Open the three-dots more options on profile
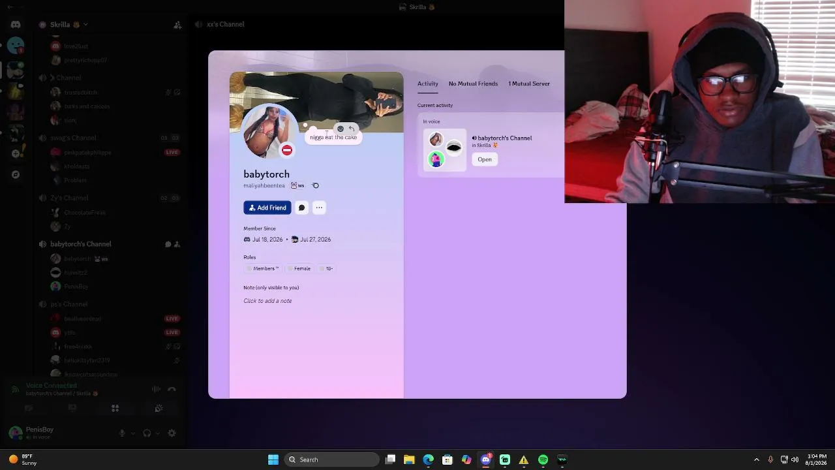 pyautogui.click(x=319, y=208)
